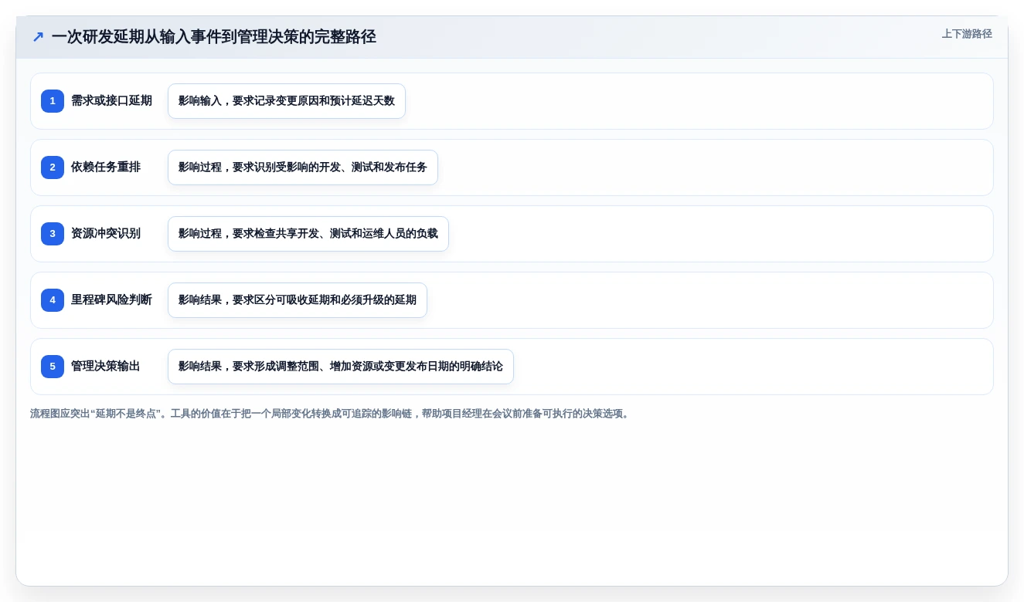Click the arrow icon beside the panel title

tap(38, 37)
